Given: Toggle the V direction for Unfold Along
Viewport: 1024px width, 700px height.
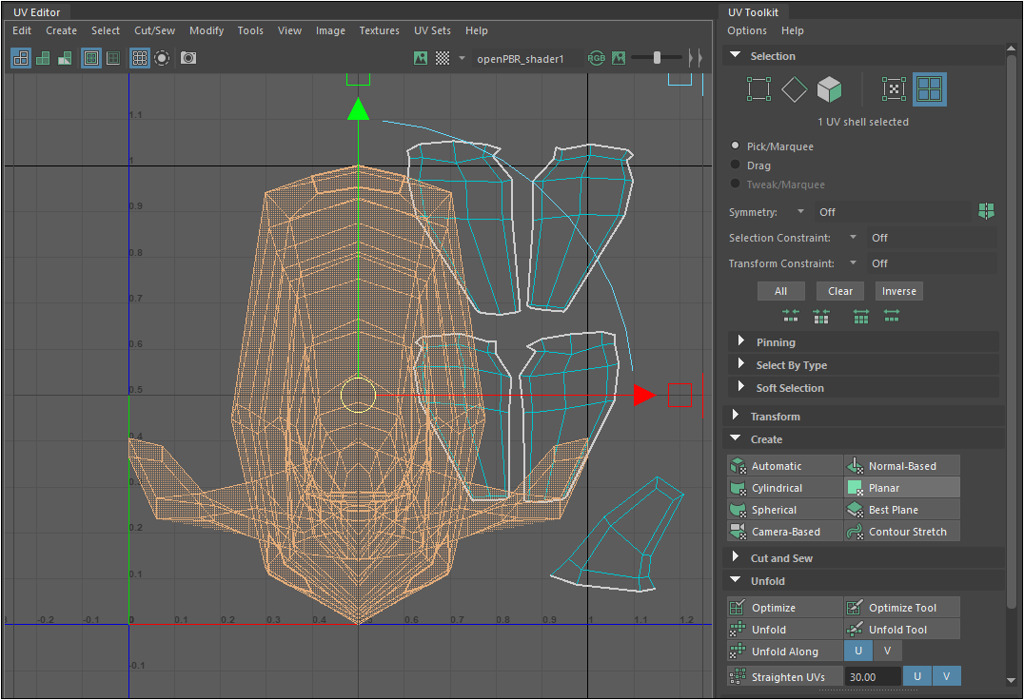Looking at the screenshot, I should point(887,651).
